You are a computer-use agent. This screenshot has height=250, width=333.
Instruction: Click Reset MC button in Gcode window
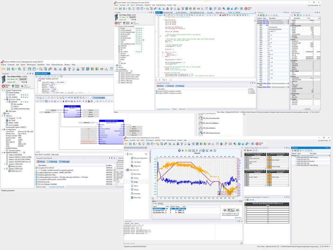click(x=132, y=17)
